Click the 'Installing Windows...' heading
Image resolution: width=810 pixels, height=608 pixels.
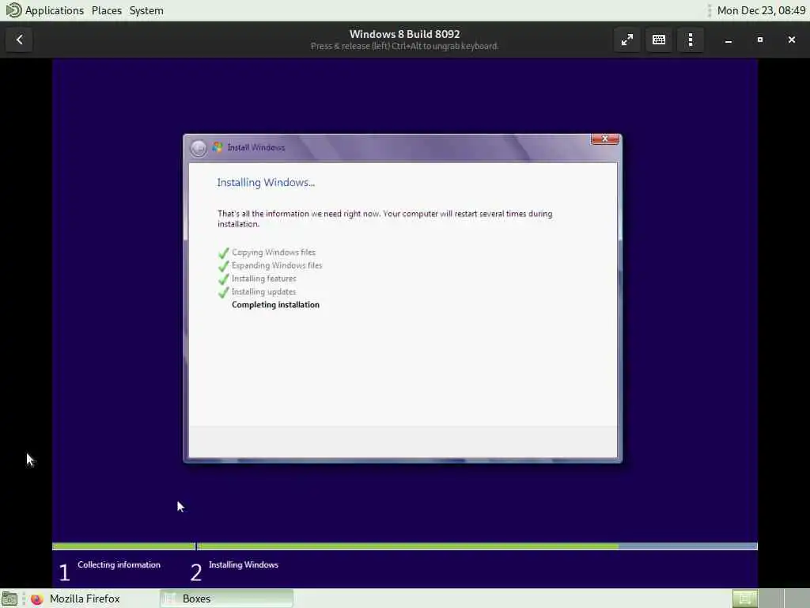click(x=266, y=183)
